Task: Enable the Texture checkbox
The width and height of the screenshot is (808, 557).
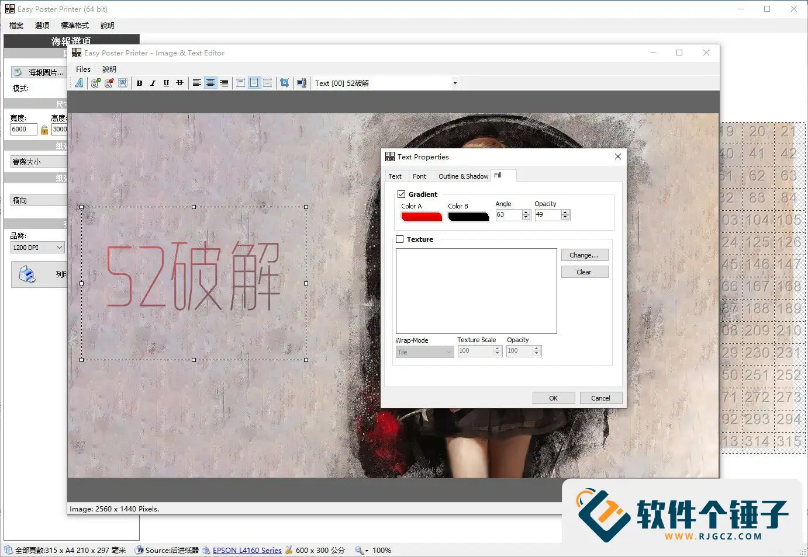Action: click(400, 239)
